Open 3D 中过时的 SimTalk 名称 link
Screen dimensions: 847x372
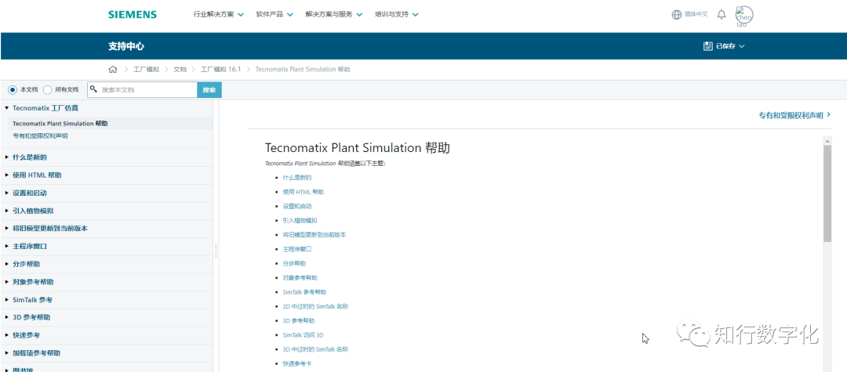pyautogui.click(x=315, y=349)
